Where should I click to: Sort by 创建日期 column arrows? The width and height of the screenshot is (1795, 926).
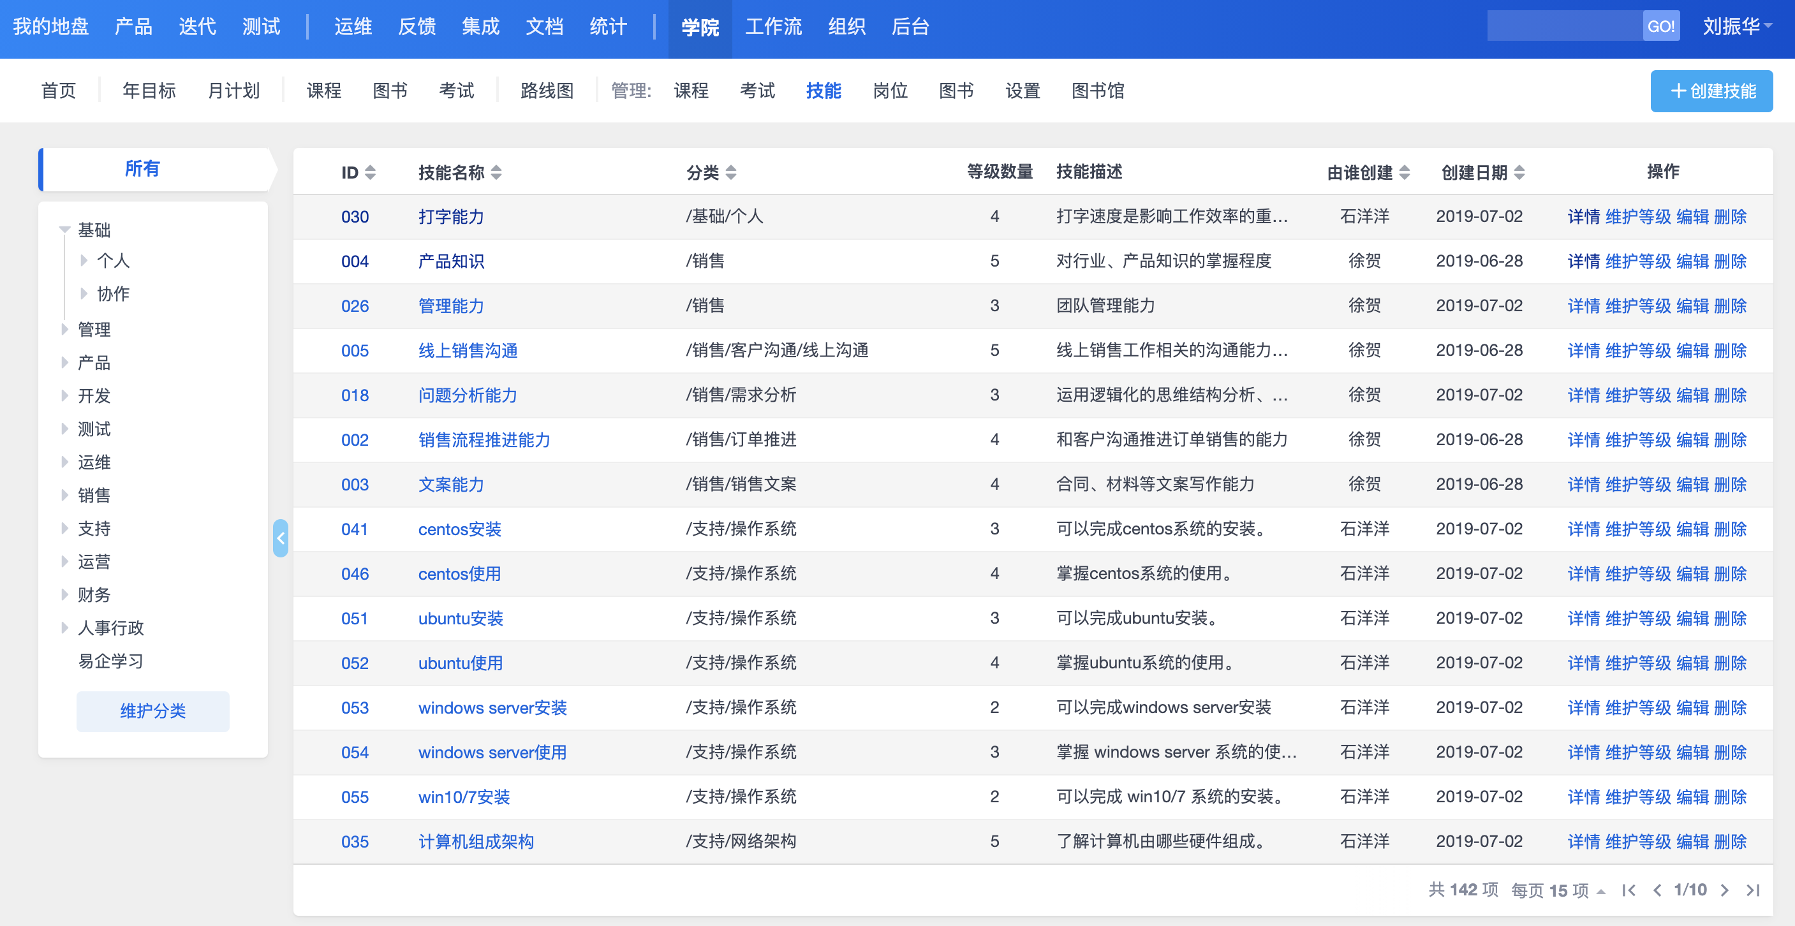point(1519,172)
